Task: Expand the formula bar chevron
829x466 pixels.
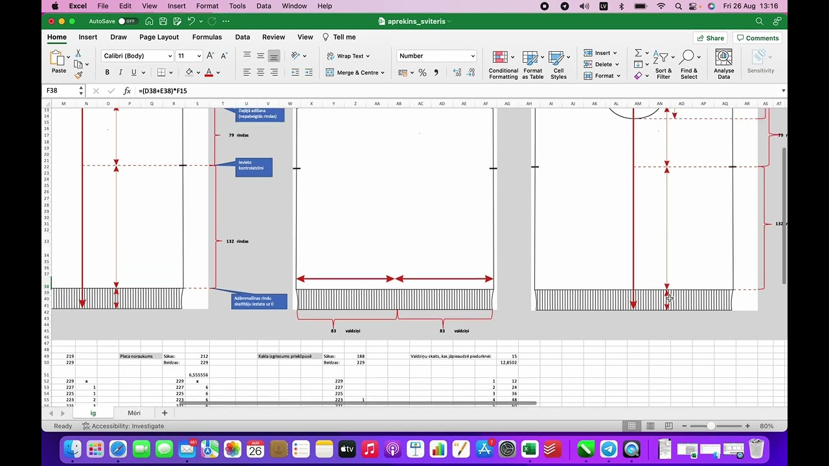Action: click(x=784, y=91)
